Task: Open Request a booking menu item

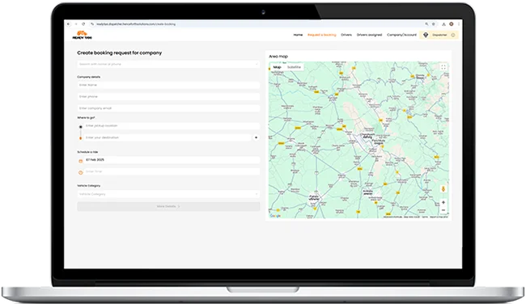Action: point(322,35)
